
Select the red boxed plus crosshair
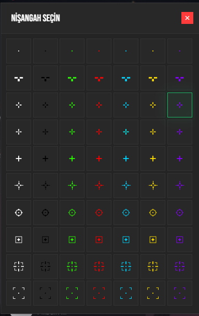point(99,240)
